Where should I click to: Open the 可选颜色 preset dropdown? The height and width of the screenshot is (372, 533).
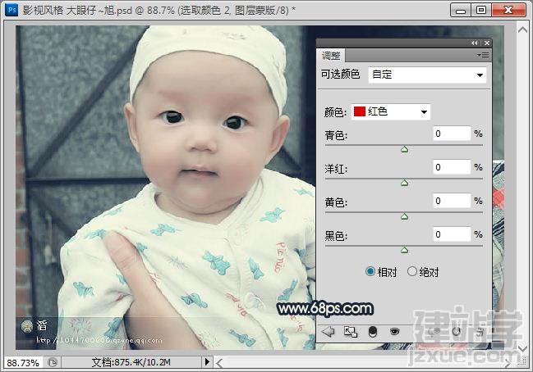pyautogui.click(x=427, y=75)
